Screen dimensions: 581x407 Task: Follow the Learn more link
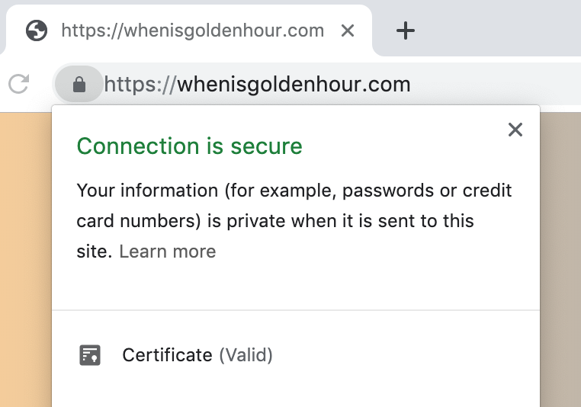[168, 252]
